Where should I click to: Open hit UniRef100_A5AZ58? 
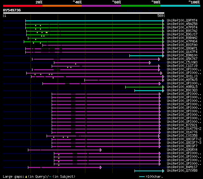[182, 24]
